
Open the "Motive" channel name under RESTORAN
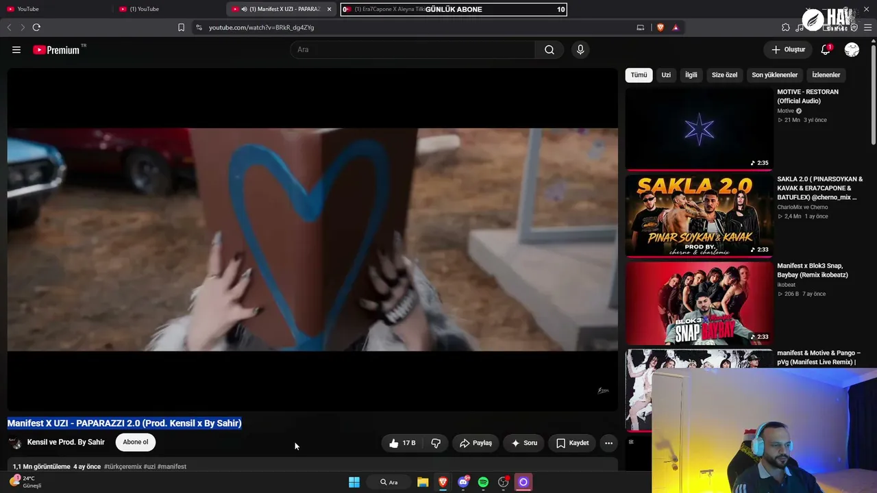[786, 111]
